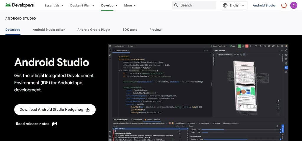Viewport: 302px width, 141px height.
Task: Click the project folder icon in IDE sidebar
Action: [110, 51]
